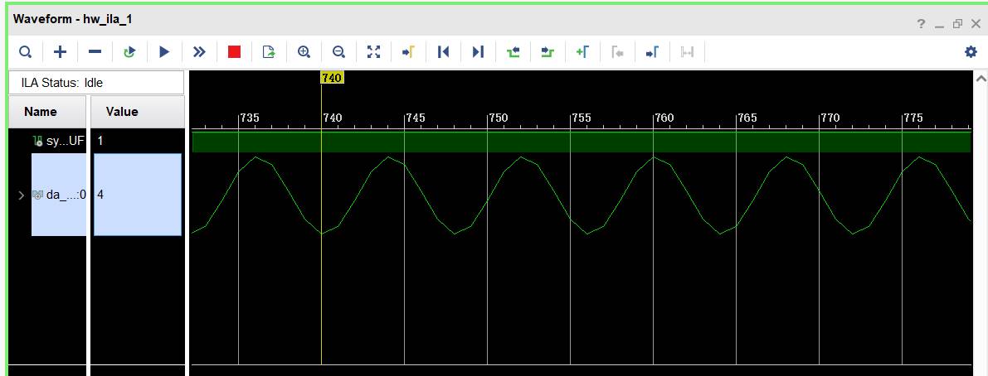Viewport: 988px width, 376px height.
Task: Remove selected probe with minus icon
Action: click(95, 52)
